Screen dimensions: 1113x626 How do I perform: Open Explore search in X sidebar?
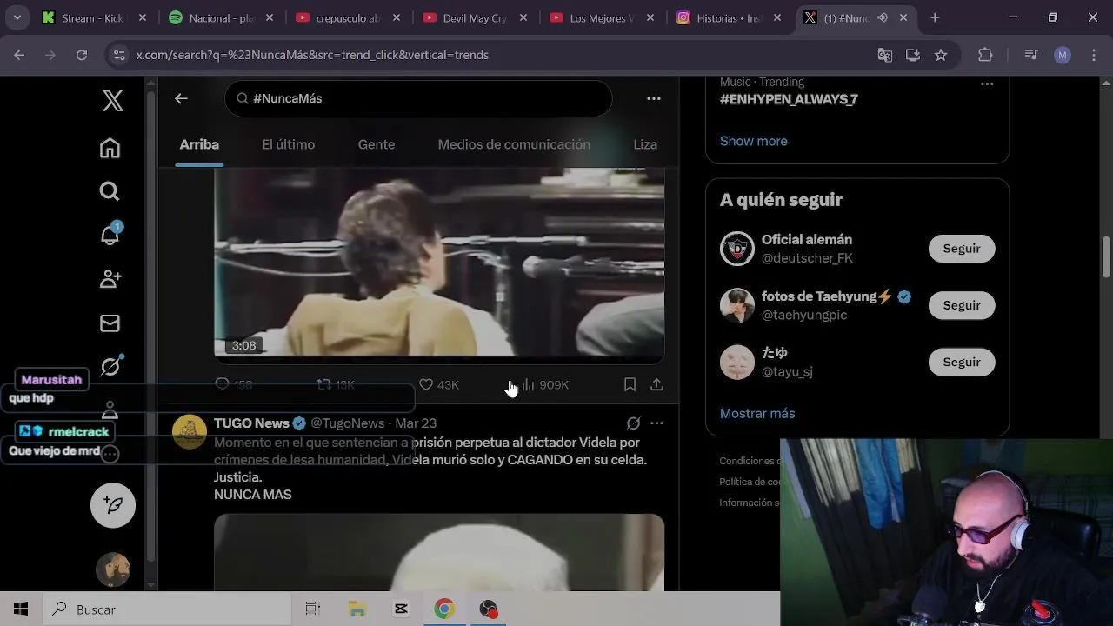[110, 191]
